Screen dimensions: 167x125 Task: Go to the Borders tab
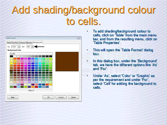point(29,42)
